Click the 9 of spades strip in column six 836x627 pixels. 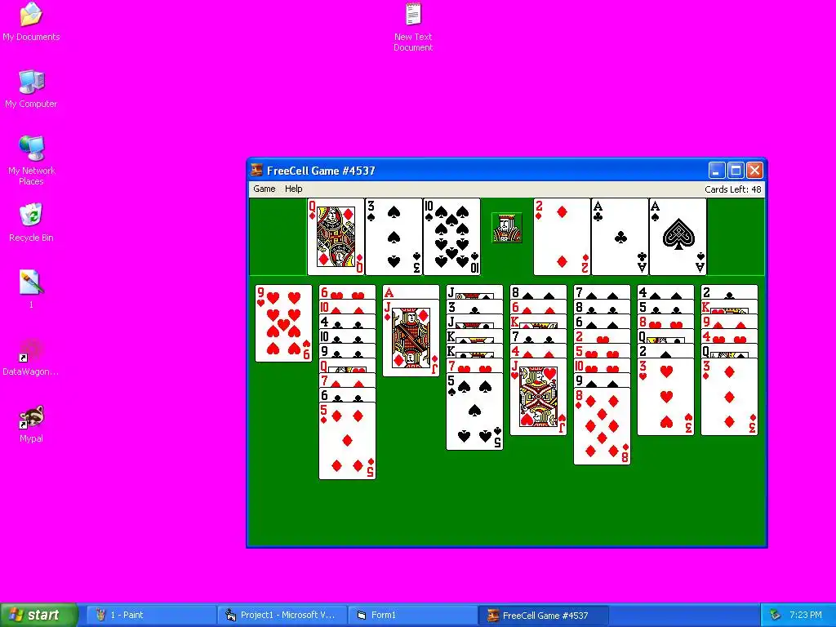coord(602,380)
